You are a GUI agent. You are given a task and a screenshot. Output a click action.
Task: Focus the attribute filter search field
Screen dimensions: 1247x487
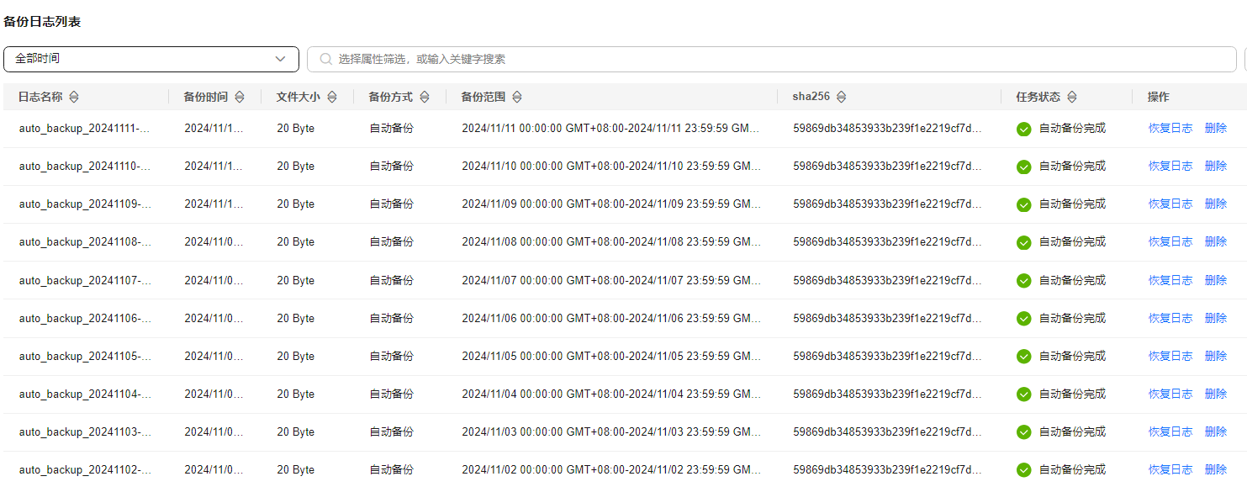click(x=772, y=59)
